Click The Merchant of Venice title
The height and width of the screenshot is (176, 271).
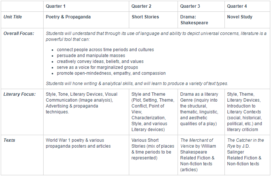196,143
